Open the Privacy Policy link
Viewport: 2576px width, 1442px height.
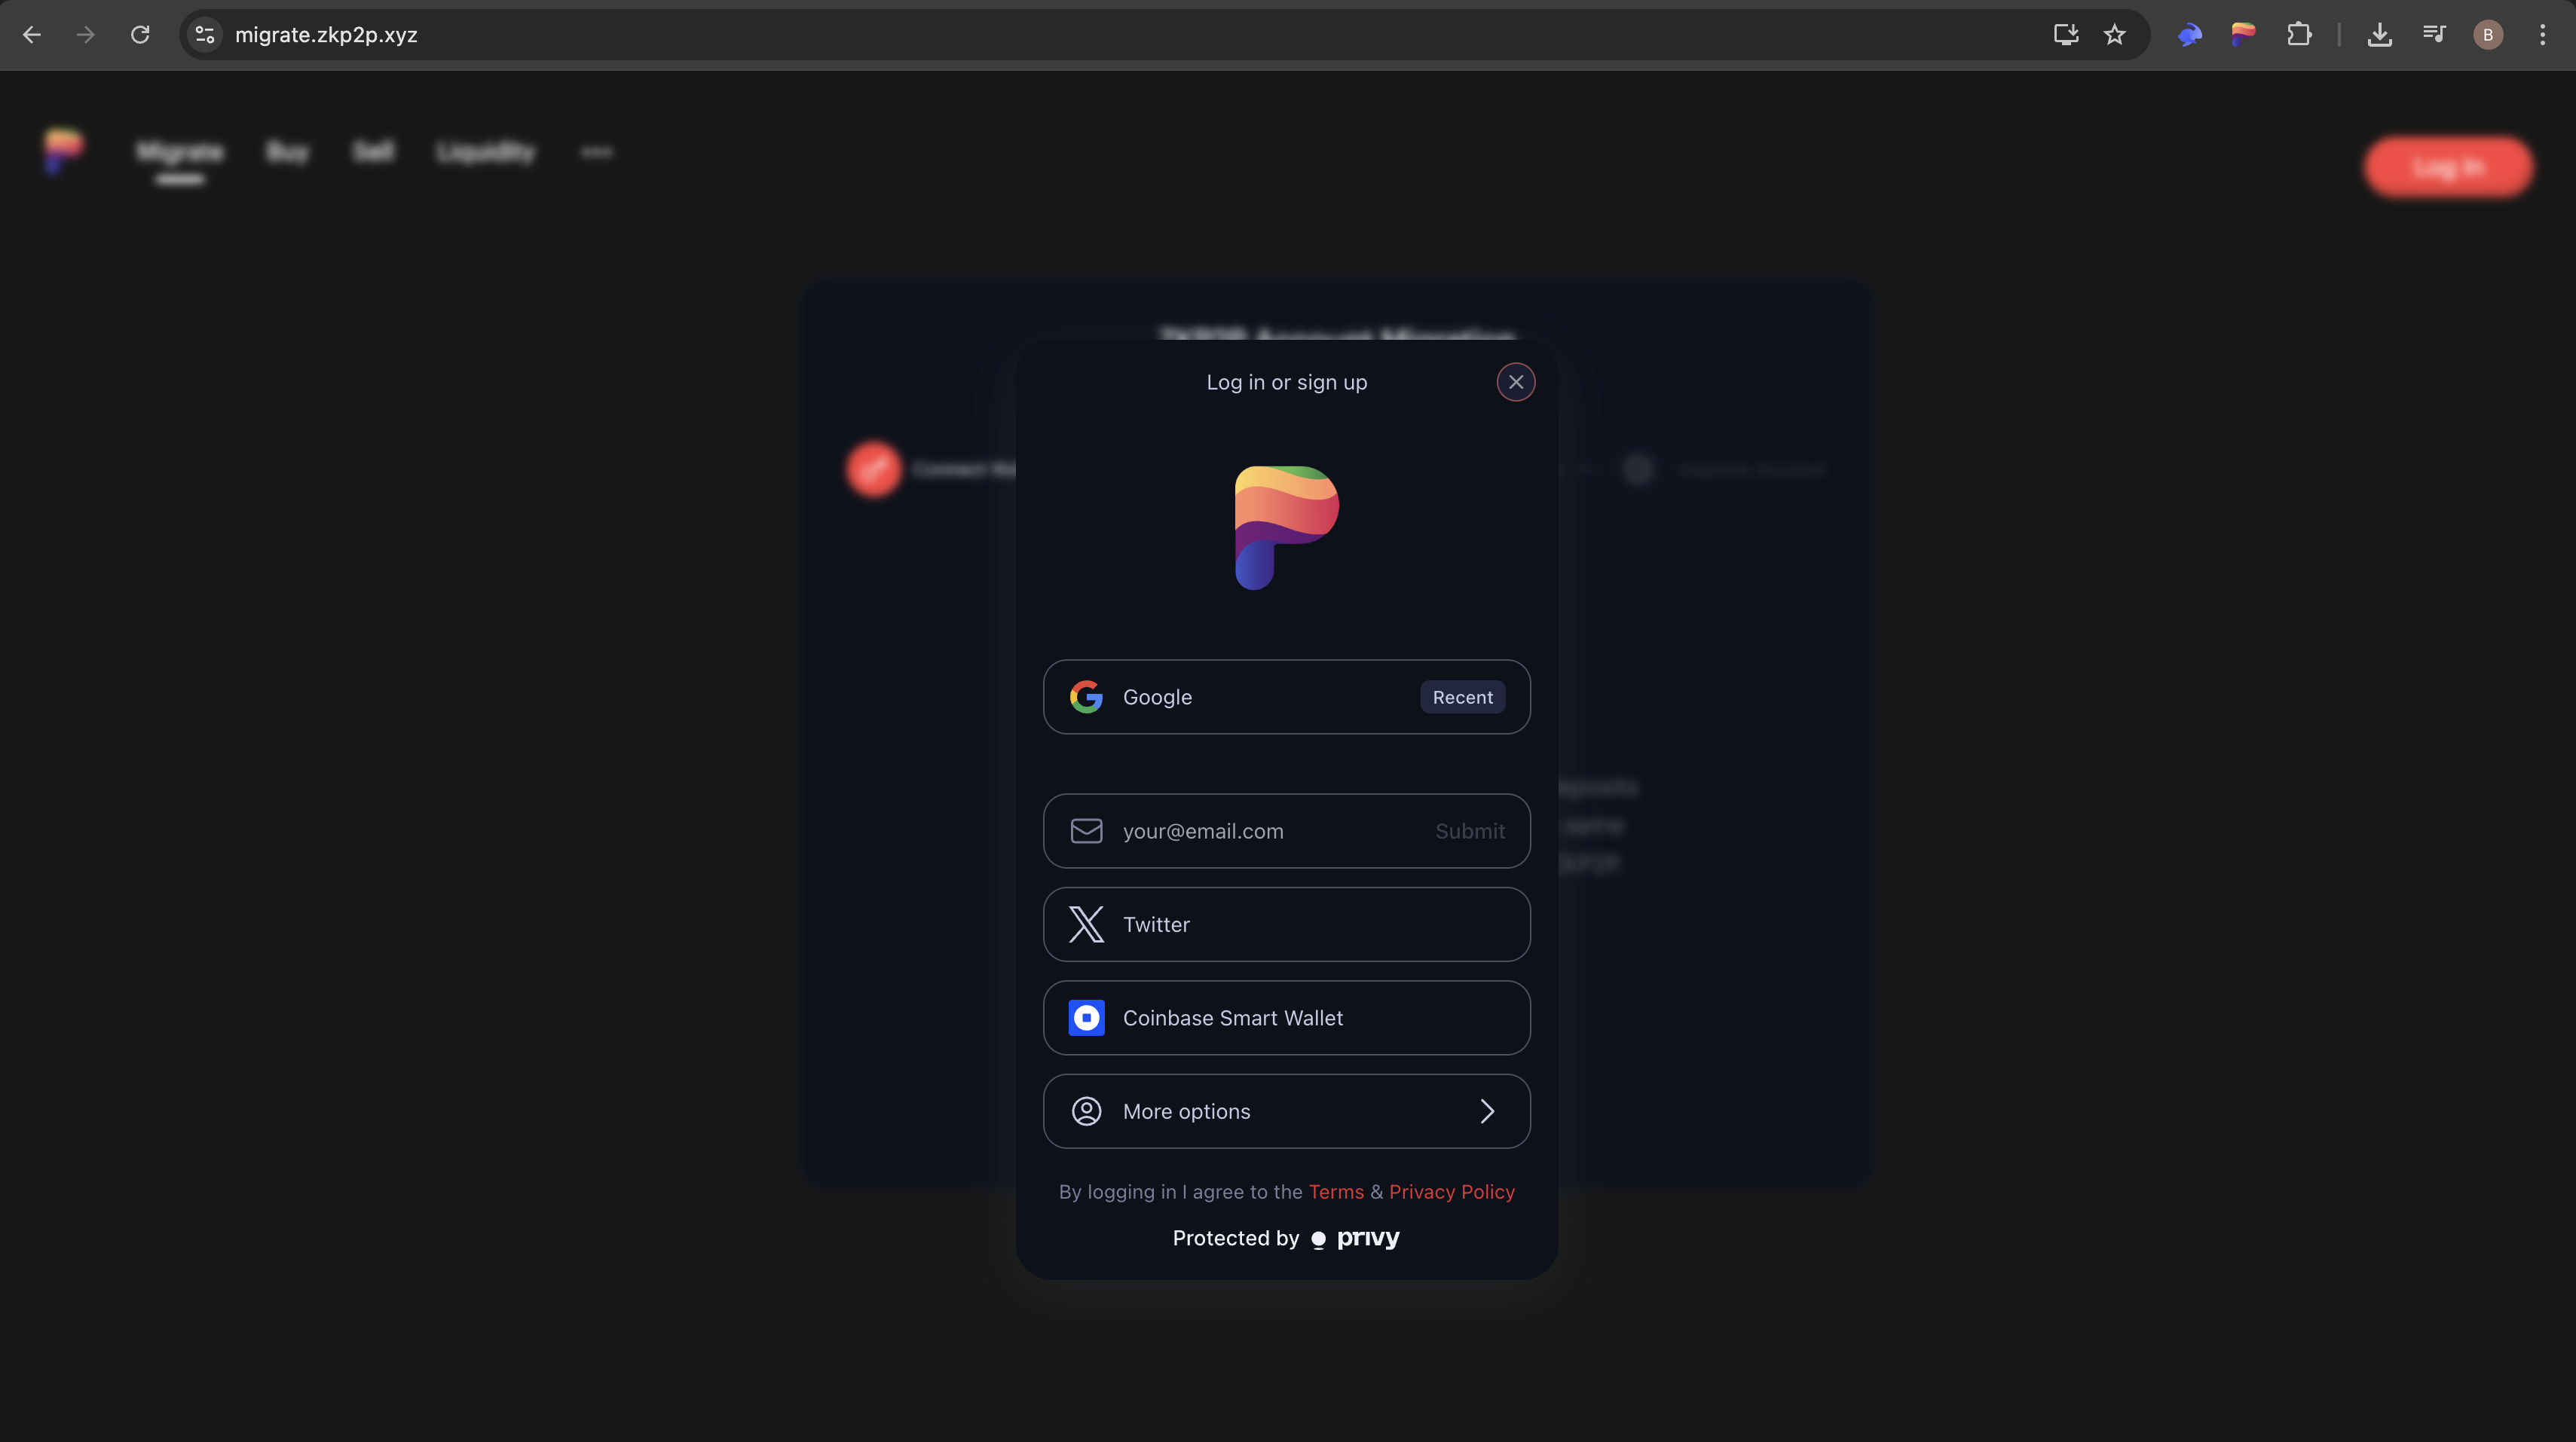click(x=1452, y=1192)
